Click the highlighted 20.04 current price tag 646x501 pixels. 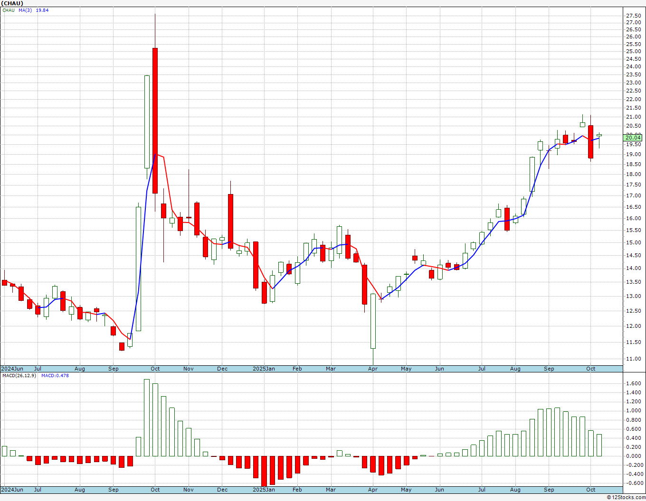tap(634, 138)
